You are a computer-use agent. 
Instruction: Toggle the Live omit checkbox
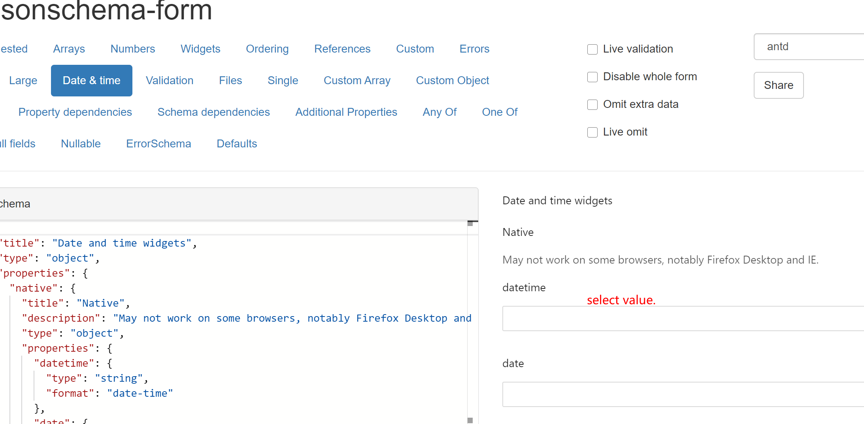click(592, 132)
